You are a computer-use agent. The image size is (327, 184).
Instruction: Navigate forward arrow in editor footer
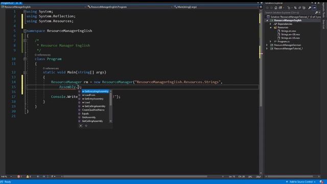(x=44, y=177)
